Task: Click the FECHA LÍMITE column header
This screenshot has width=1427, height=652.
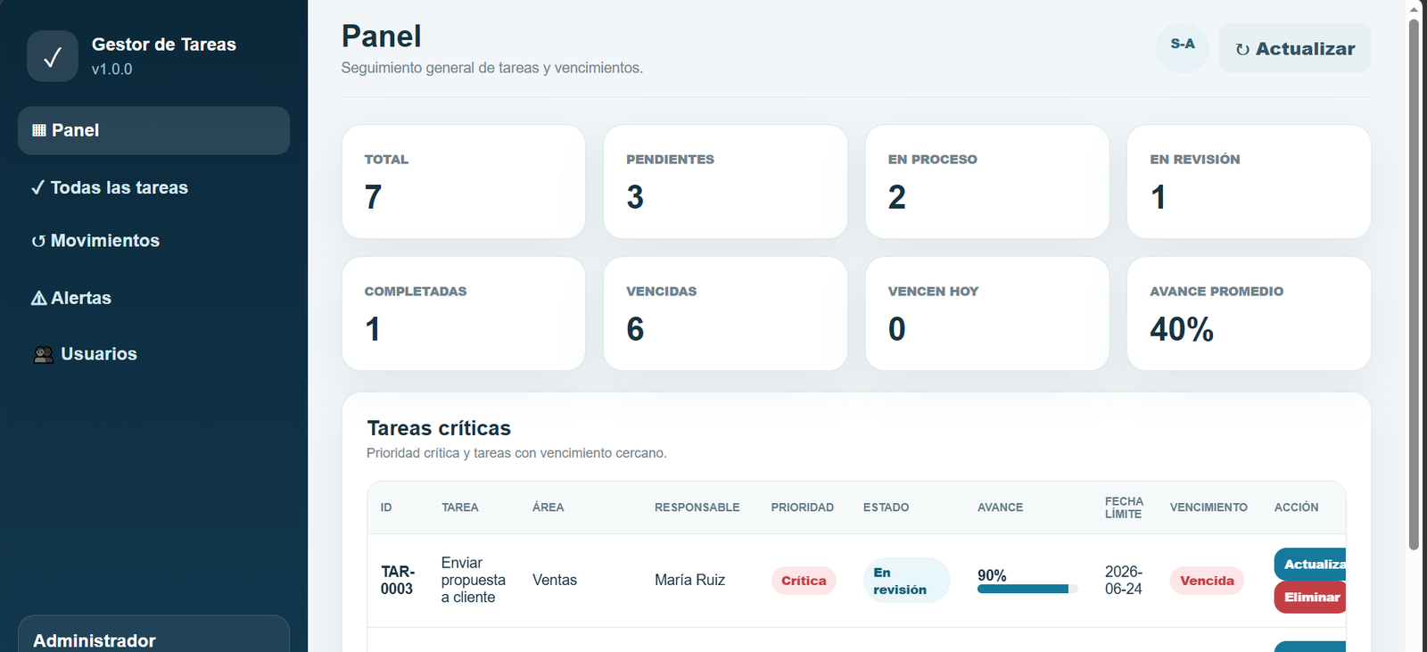Action: click(1124, 508)
